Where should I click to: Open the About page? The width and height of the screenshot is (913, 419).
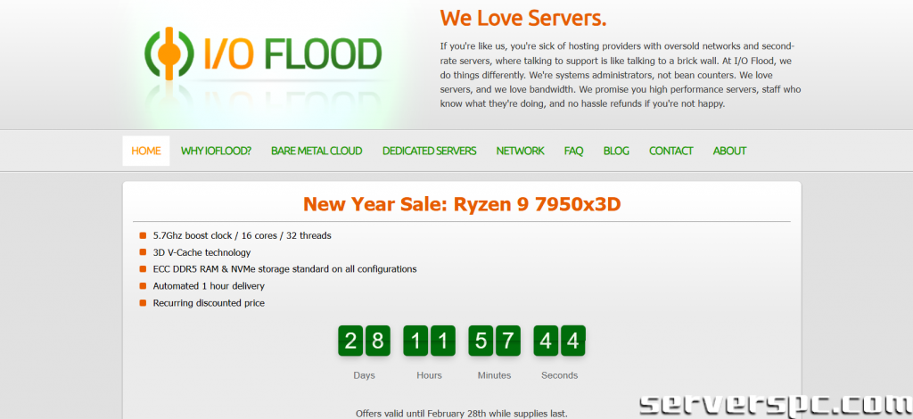[x=729, y=151]
